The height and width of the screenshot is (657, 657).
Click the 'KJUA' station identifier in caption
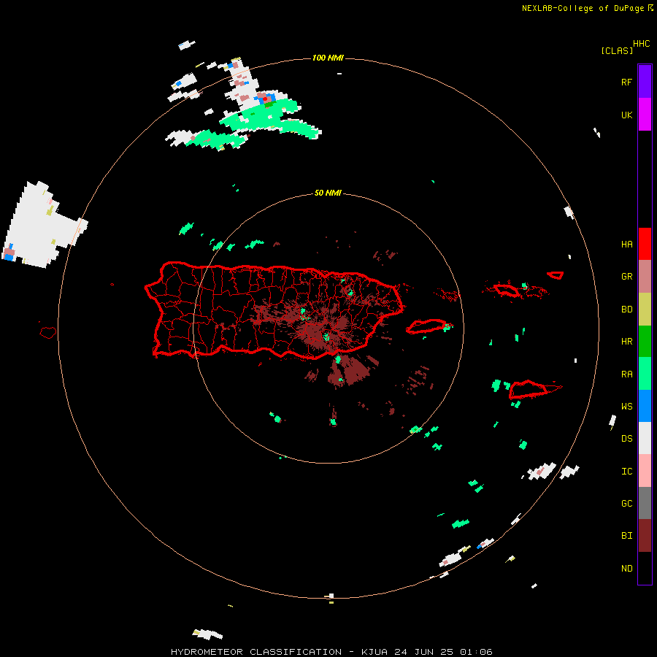pyautogui.click(x=374, y=652)
